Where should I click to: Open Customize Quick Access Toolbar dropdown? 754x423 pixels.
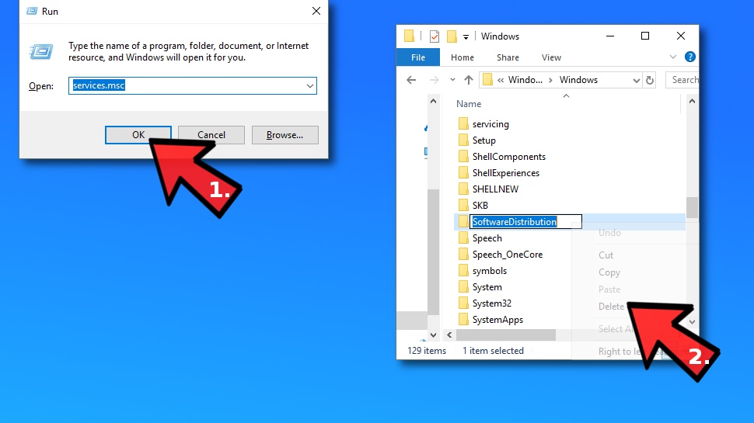[x=466, y=37]
